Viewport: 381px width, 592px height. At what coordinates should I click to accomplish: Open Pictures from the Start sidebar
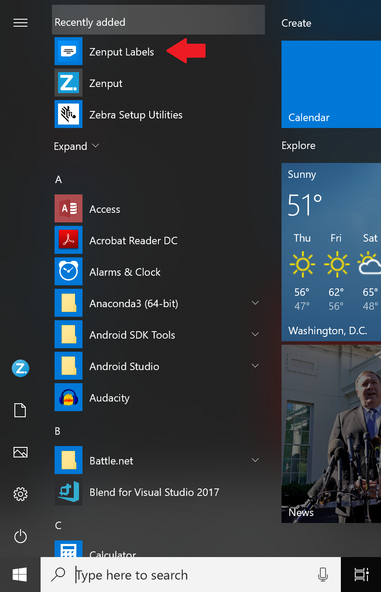[21, 452]
